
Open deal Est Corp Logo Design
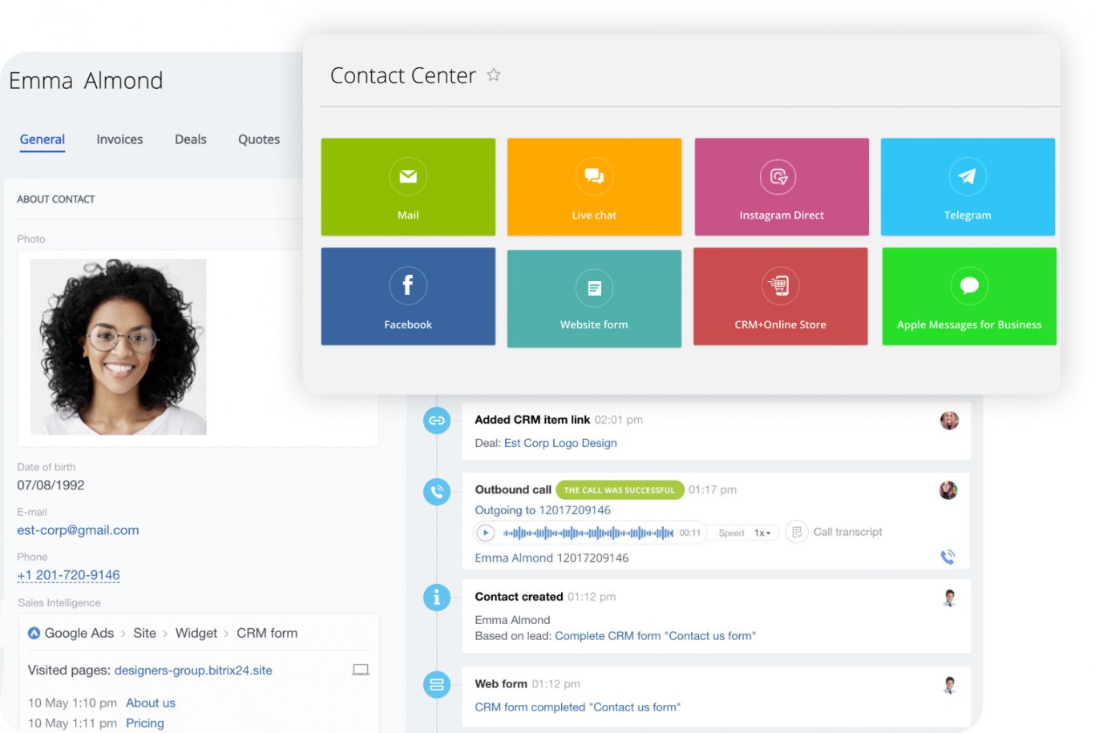(560, 443)
